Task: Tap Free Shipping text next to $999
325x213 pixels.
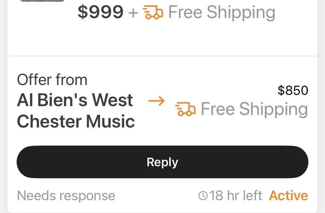Action: (x=222, y=12)
